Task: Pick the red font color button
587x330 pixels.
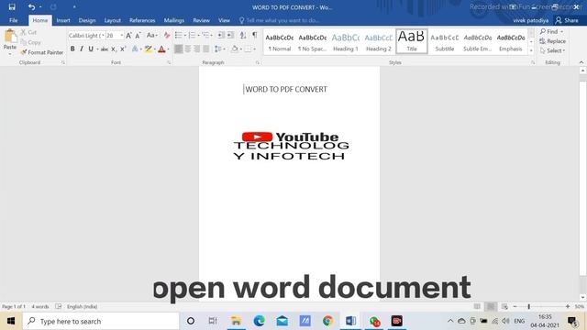Action: click(x=161, y=49)
